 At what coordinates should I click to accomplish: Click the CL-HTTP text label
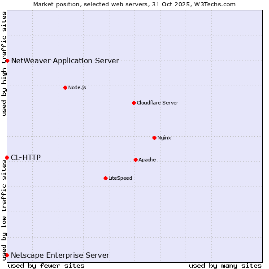[x=26, y=157]
